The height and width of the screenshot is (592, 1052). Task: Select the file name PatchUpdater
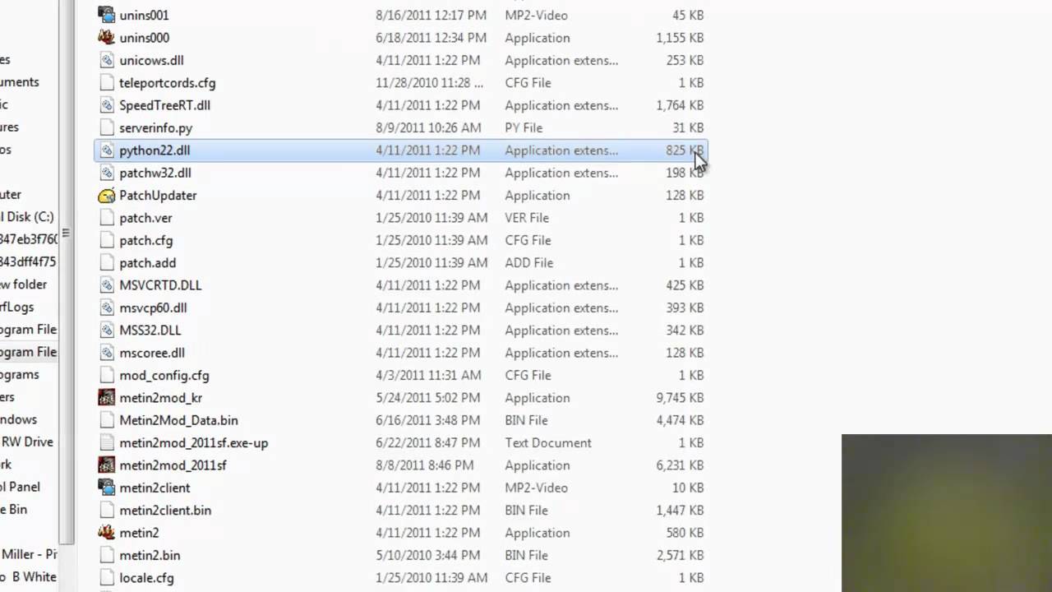coord(158,195)
